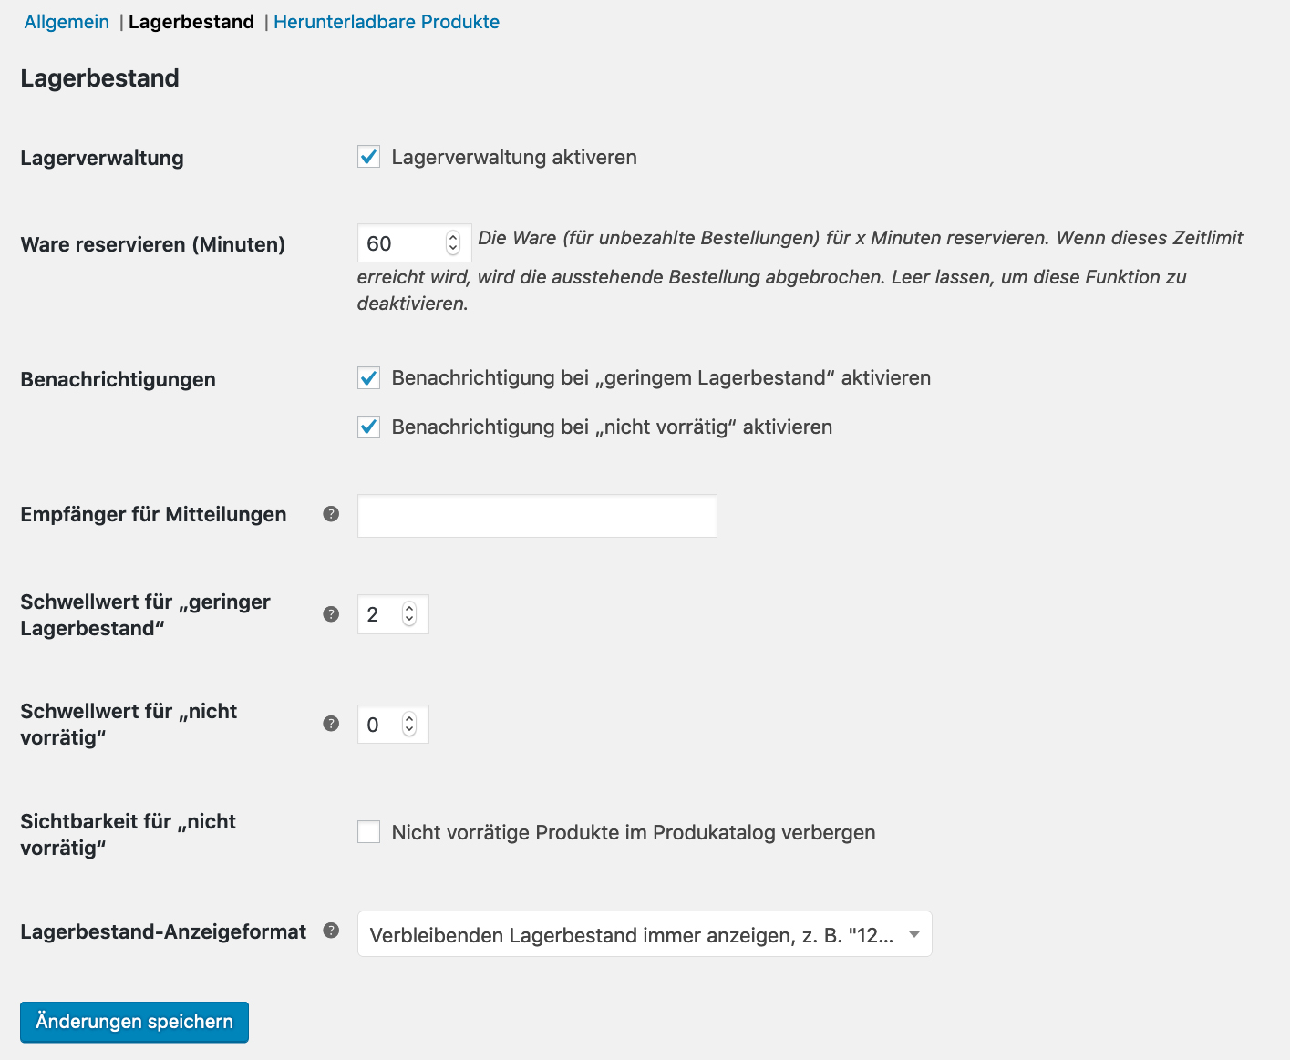
Task: Toggle geringem Lagerbestand notification checkbox
Action: coord(368,377)
